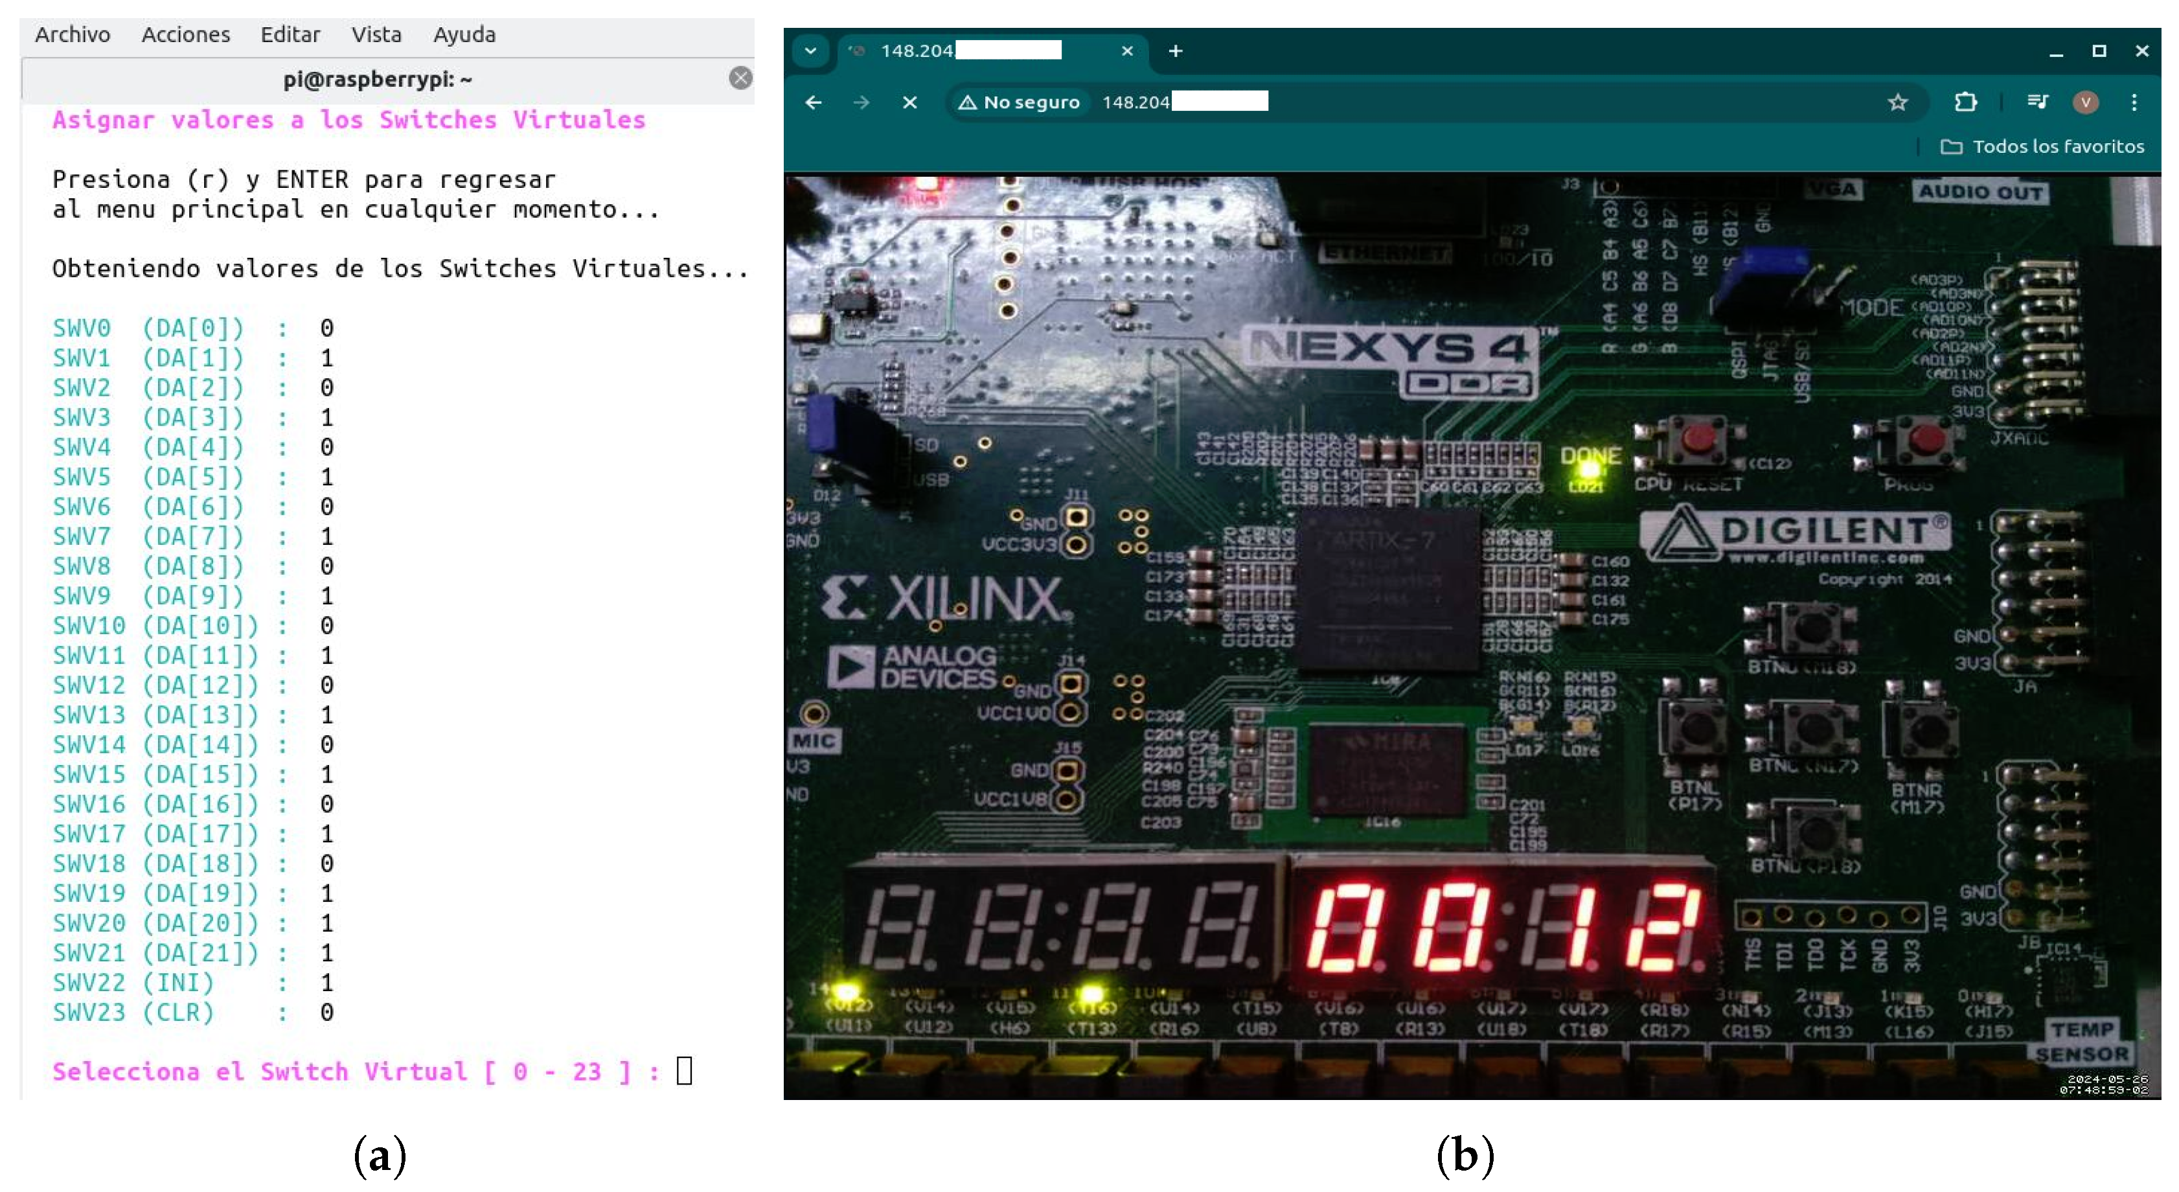The image size is (2179, 1192).
Task: Open the extensions puzzle icon
Action: (1965, 102)
